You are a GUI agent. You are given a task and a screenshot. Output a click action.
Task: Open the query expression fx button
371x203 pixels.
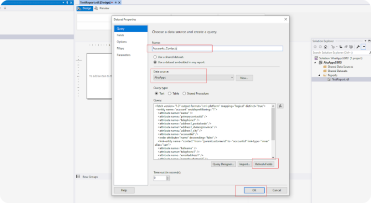click(280, 106)
